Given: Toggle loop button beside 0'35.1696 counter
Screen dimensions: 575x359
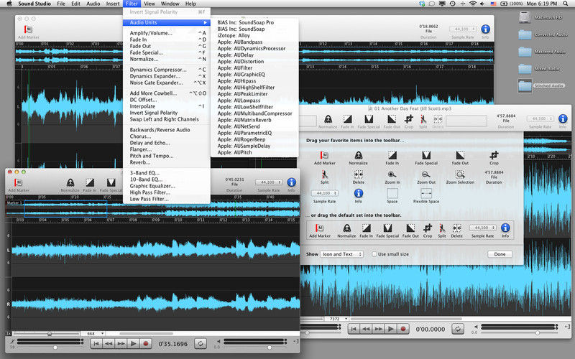Looking at the screenshot, I should (x=201, y=344).
